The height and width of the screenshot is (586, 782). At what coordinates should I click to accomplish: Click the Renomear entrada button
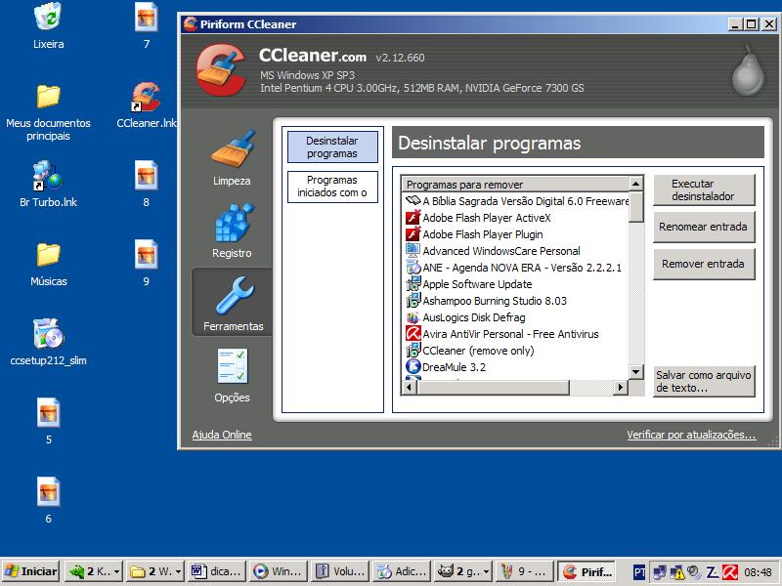pyautogui.click(x=704, y=227)
